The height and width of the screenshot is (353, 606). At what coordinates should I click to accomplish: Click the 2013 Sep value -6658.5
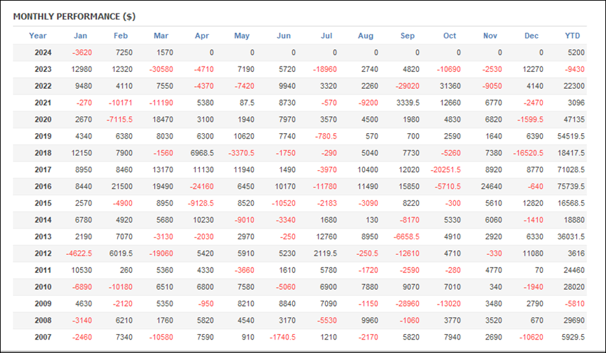click(407, 237)
